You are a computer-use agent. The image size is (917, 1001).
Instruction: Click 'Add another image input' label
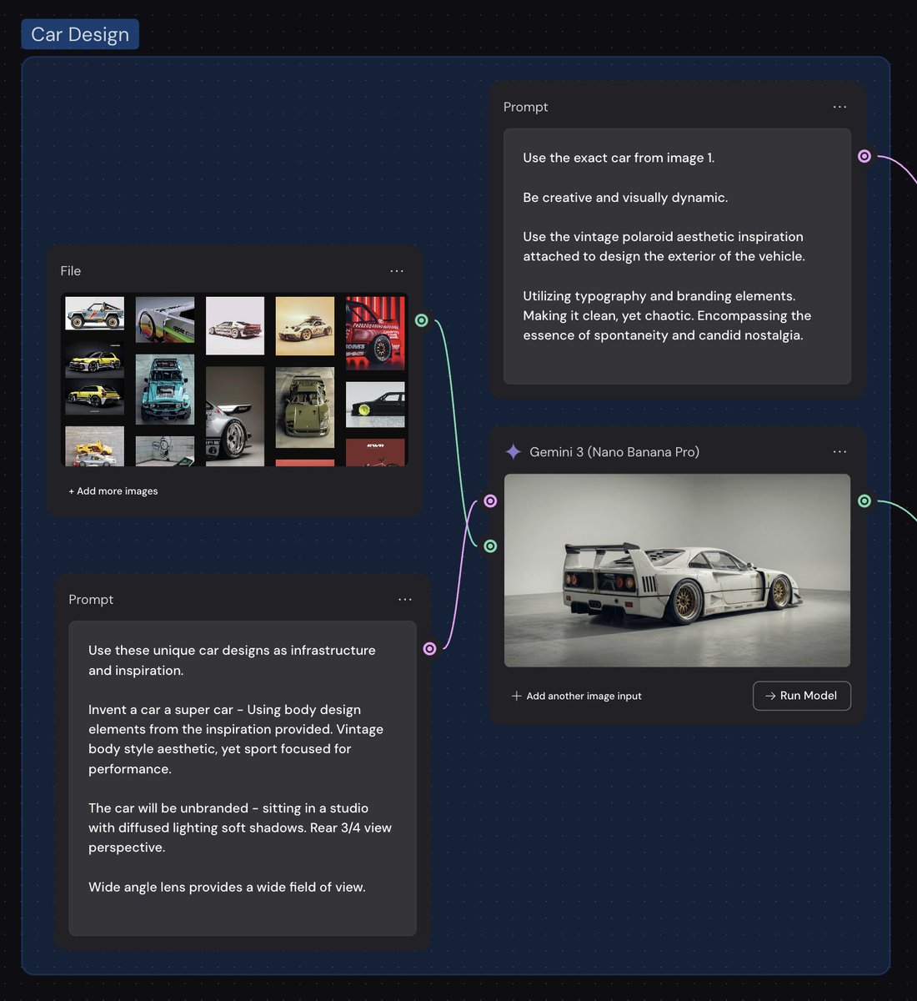(x=584, y=696)
